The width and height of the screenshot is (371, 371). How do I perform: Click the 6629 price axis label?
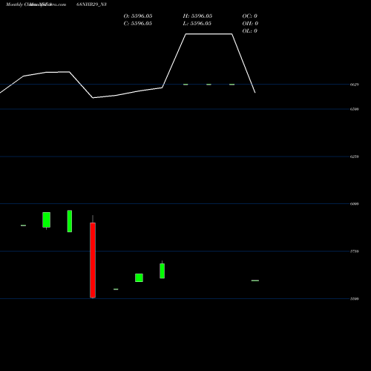[x=355, y=85]
